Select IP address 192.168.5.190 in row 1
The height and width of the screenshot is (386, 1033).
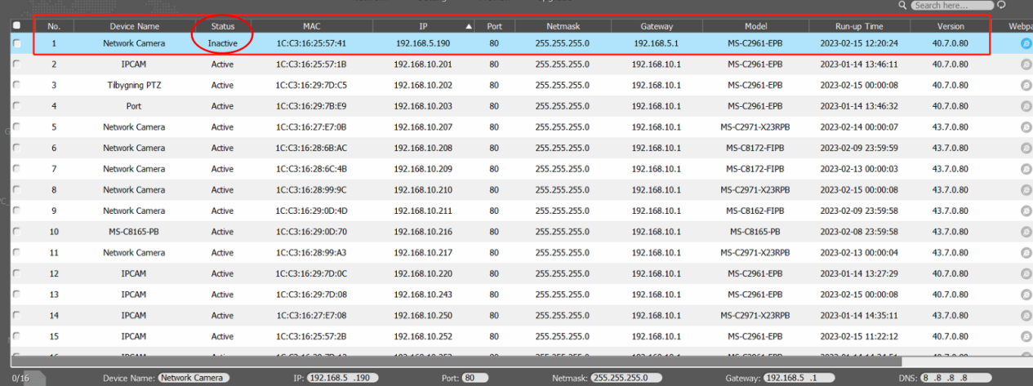[x=423, y=43]
